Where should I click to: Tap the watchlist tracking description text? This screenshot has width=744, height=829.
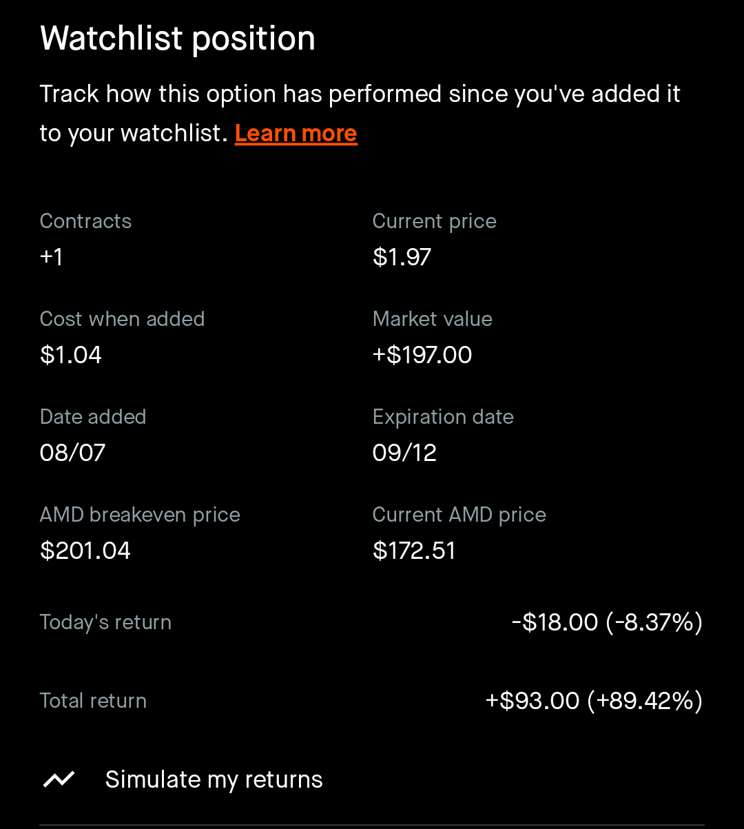pyautogui.click(x=360, y=113)
